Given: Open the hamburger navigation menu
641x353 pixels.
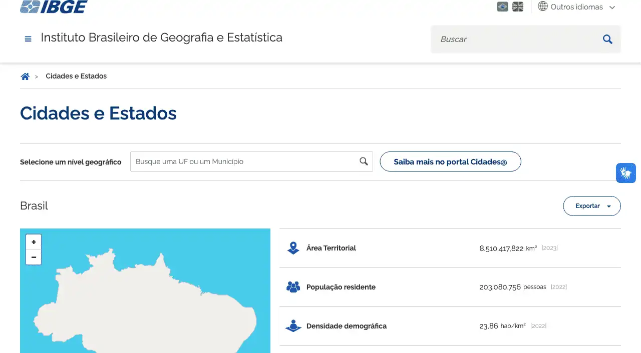Looking at the screenshot, I should pos(28,38).
